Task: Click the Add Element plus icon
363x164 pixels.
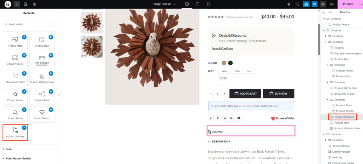Action: click(x=17, y=4)
